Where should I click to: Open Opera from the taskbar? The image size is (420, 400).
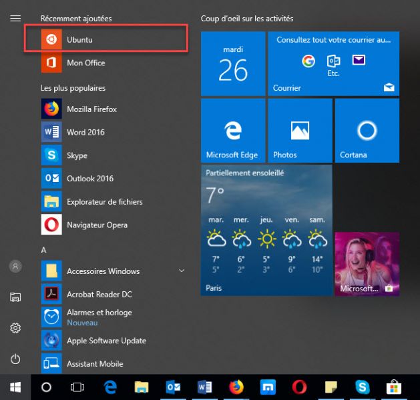(299, 387)
